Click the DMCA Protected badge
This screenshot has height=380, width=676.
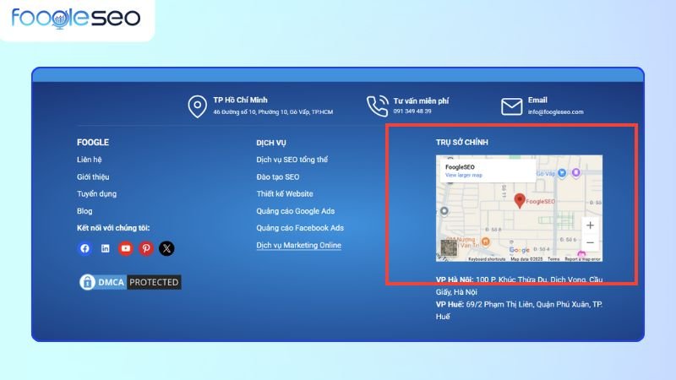[129, 282]
